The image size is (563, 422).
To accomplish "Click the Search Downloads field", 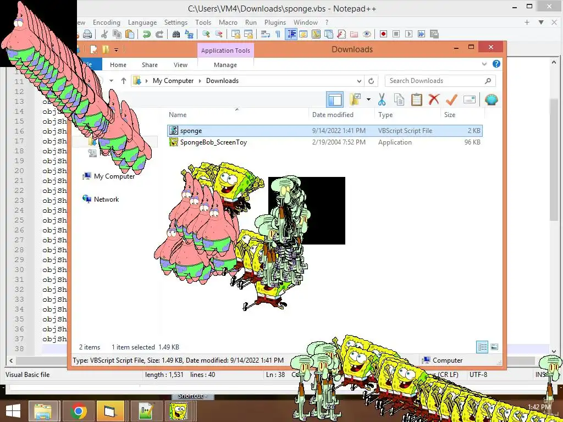I will [x=440, y=81].
